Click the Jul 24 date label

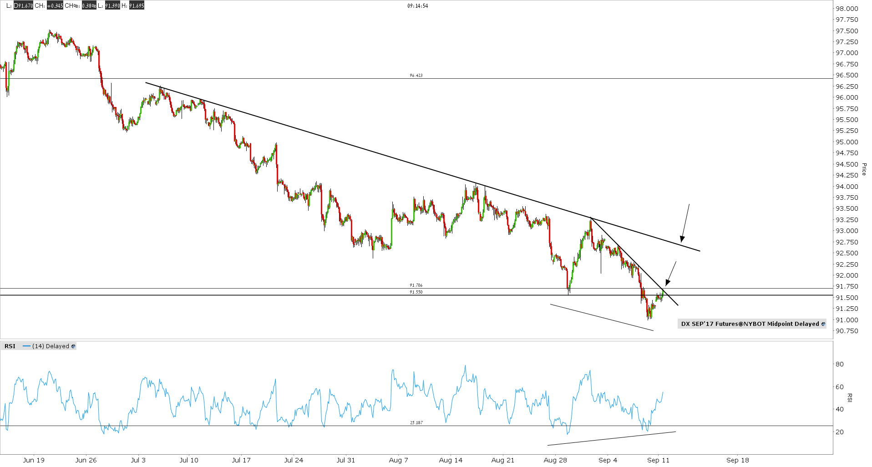point(294,460)
